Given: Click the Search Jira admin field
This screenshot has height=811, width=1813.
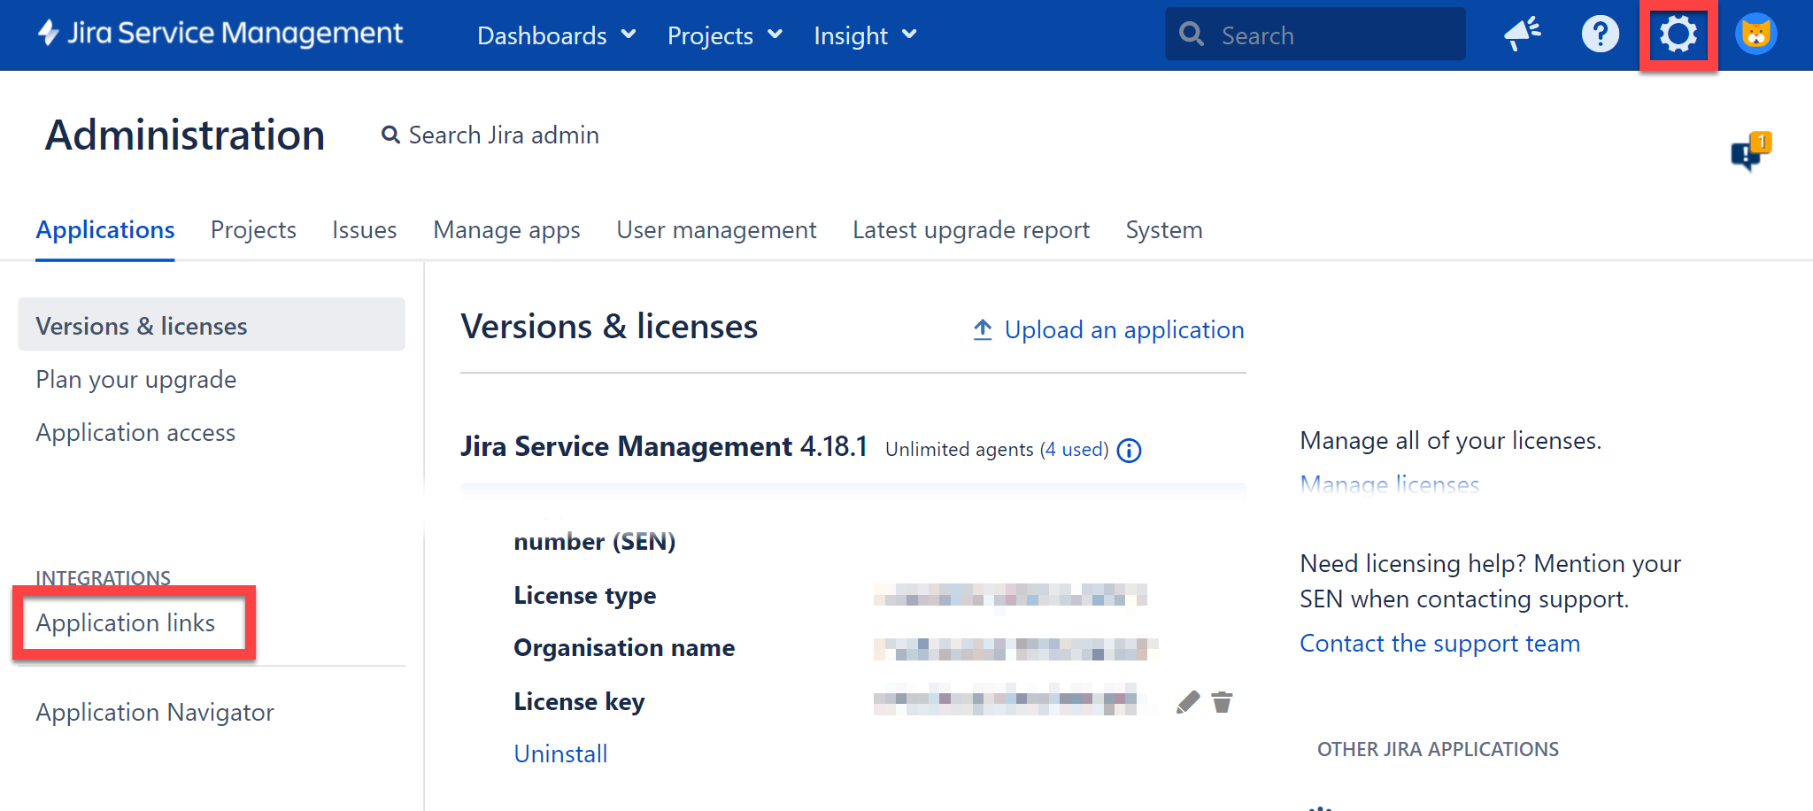Looking at the screenshot, I should click(490, 135).
